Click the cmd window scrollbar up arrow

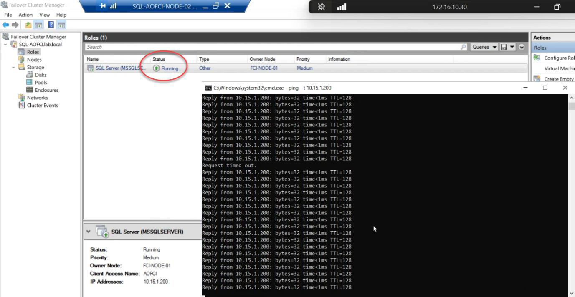tap(572, 98)
